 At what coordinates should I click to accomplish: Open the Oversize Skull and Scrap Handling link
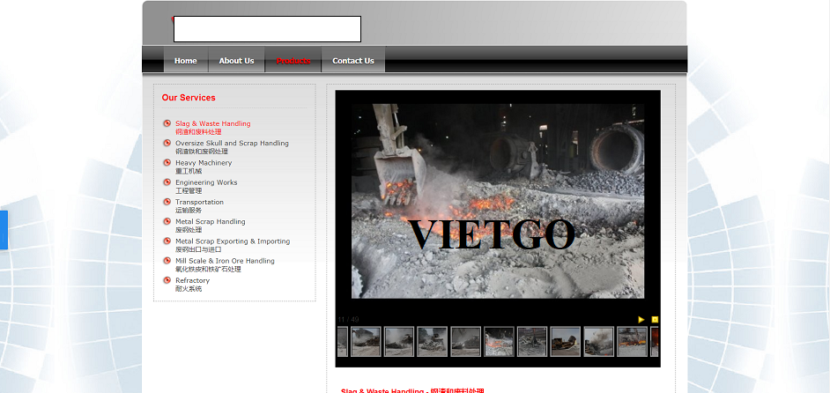(232, 147)
